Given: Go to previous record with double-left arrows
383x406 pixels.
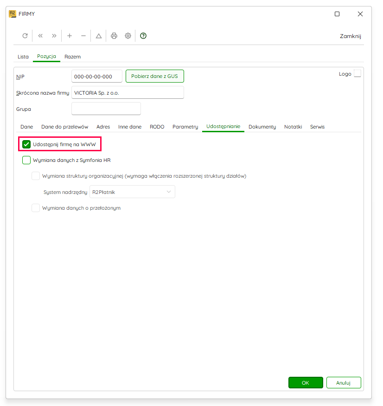Looking at the screenshot, I should [40, 36].
